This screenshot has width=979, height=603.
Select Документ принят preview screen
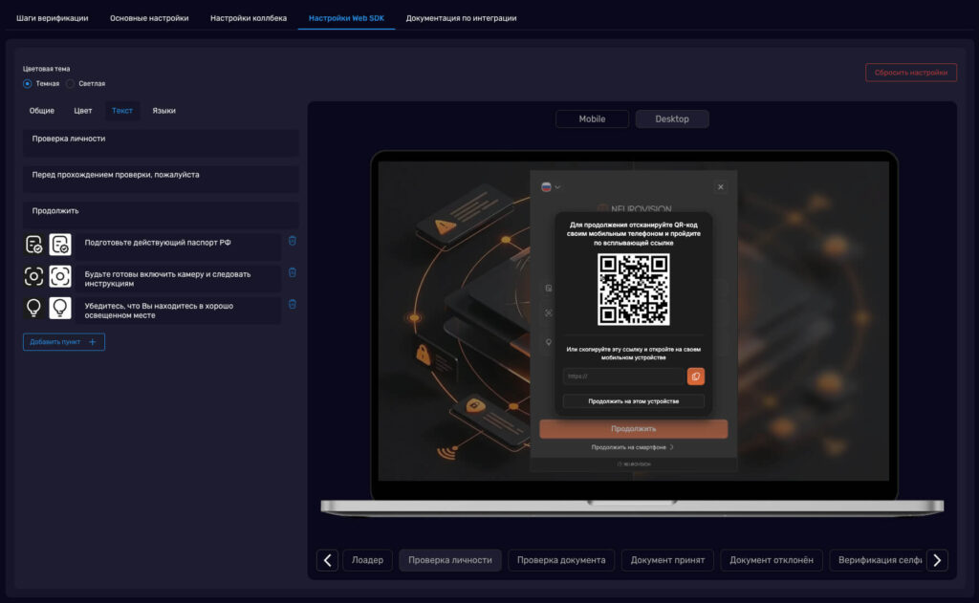pyautogui.click(x=667, y=561)
